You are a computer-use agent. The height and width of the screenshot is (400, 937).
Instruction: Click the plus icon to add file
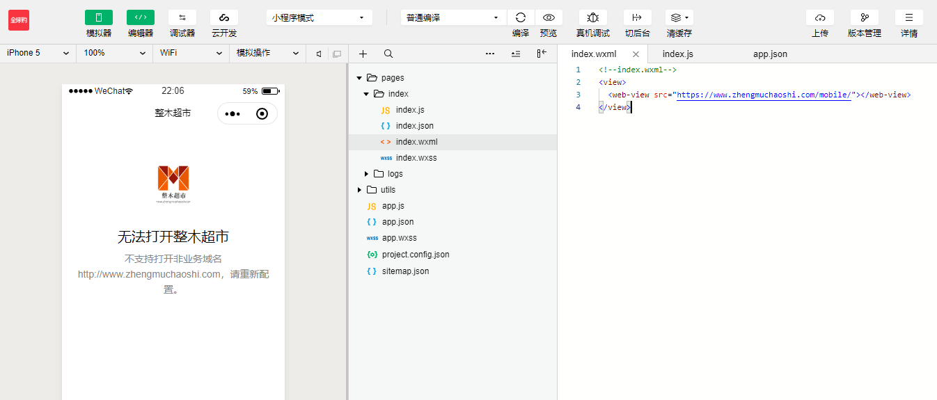363,54
